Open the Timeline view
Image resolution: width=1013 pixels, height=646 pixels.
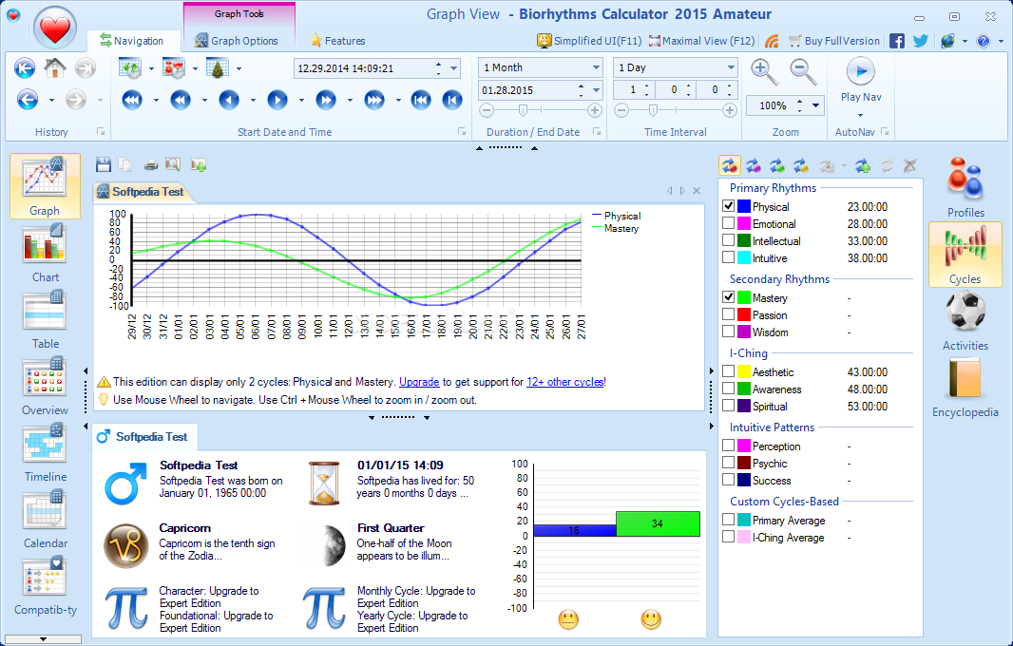(x=45, y=453)
